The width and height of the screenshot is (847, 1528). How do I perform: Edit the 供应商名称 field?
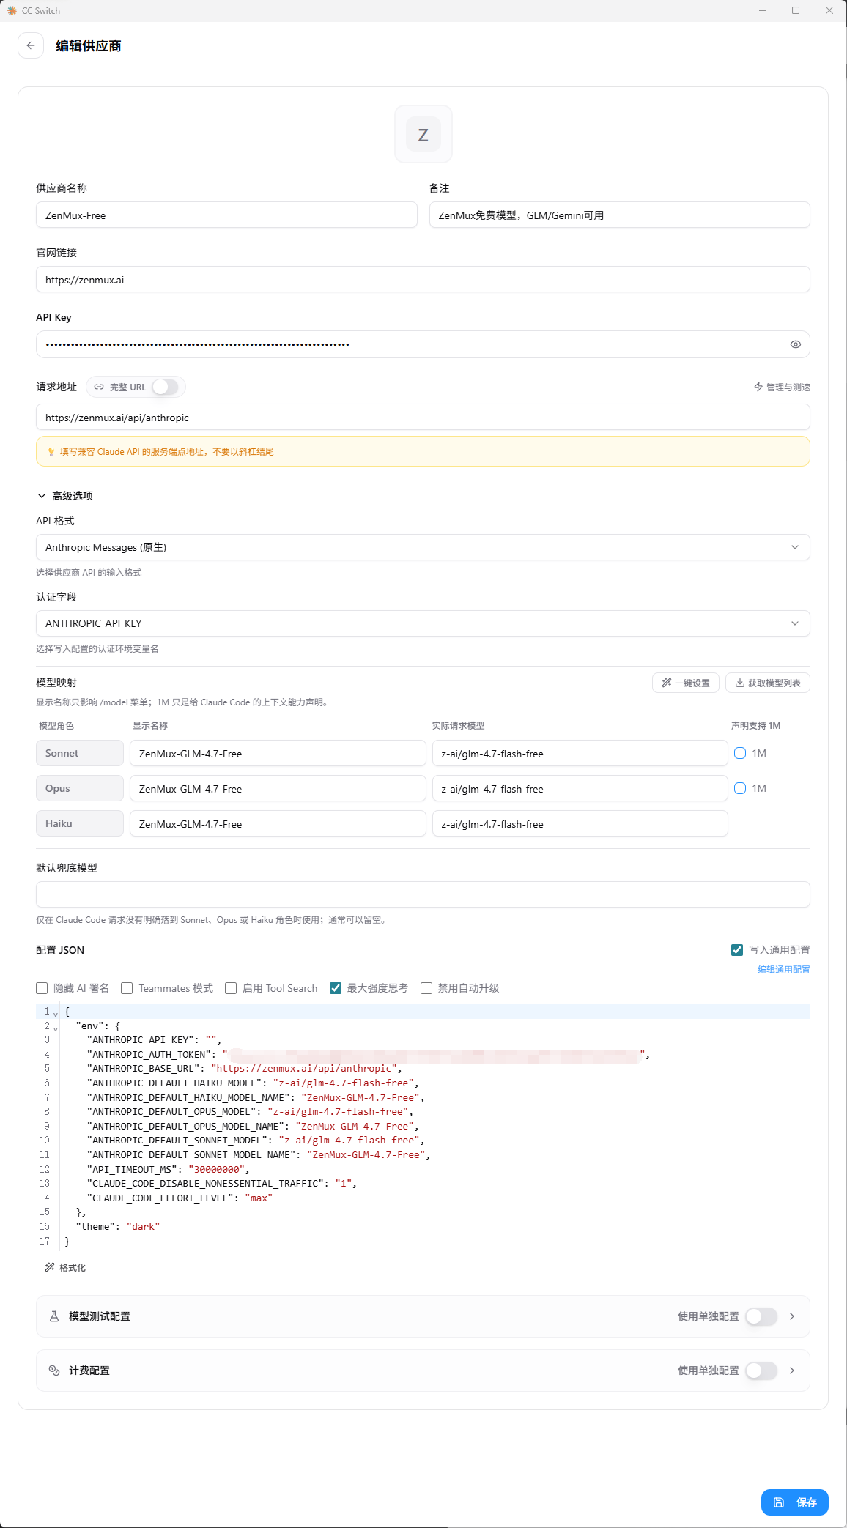[x=226, y=215]
